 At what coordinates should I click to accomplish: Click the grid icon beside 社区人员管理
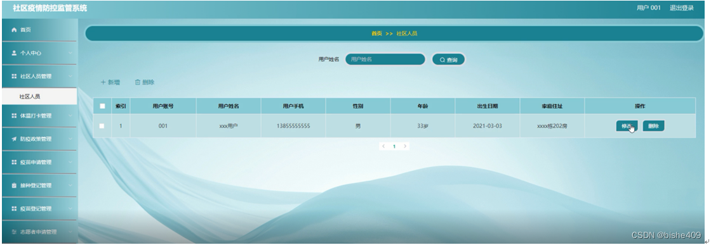[14, 77]
